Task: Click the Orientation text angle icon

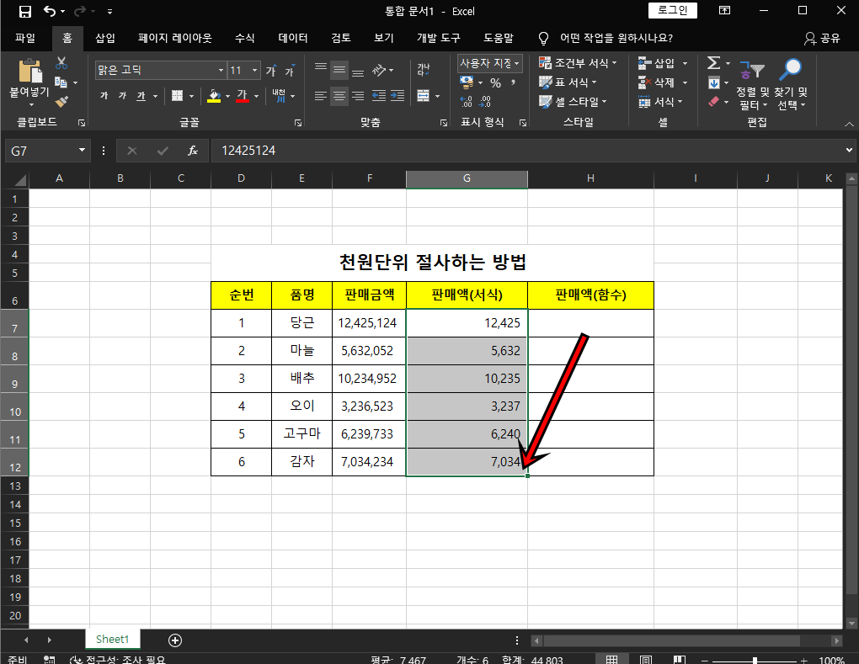Action: pos(379,70)
